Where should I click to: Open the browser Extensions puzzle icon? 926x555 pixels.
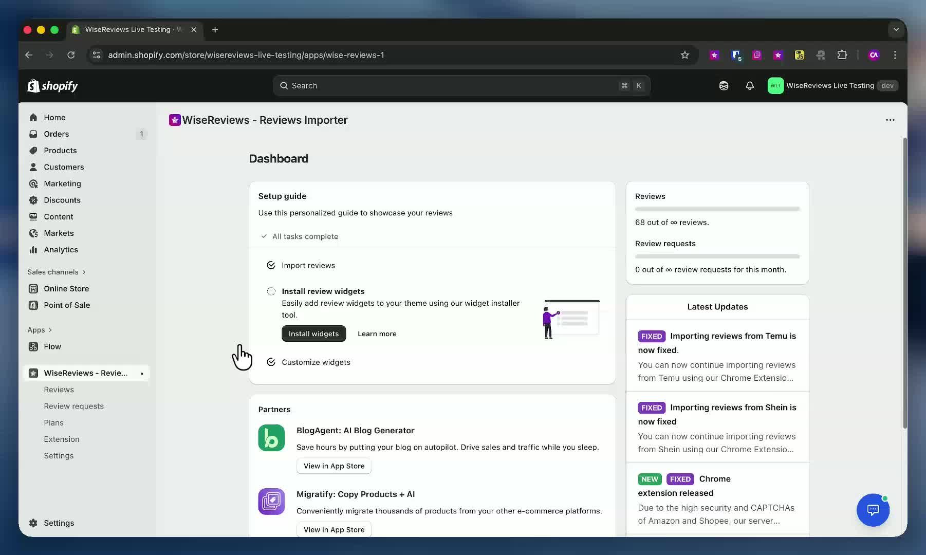[842, 55]
